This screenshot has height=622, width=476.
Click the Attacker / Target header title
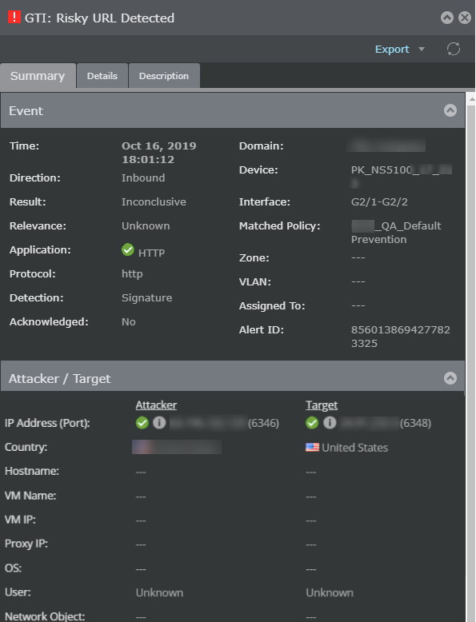pyautogui.click(x=59, y=378)
